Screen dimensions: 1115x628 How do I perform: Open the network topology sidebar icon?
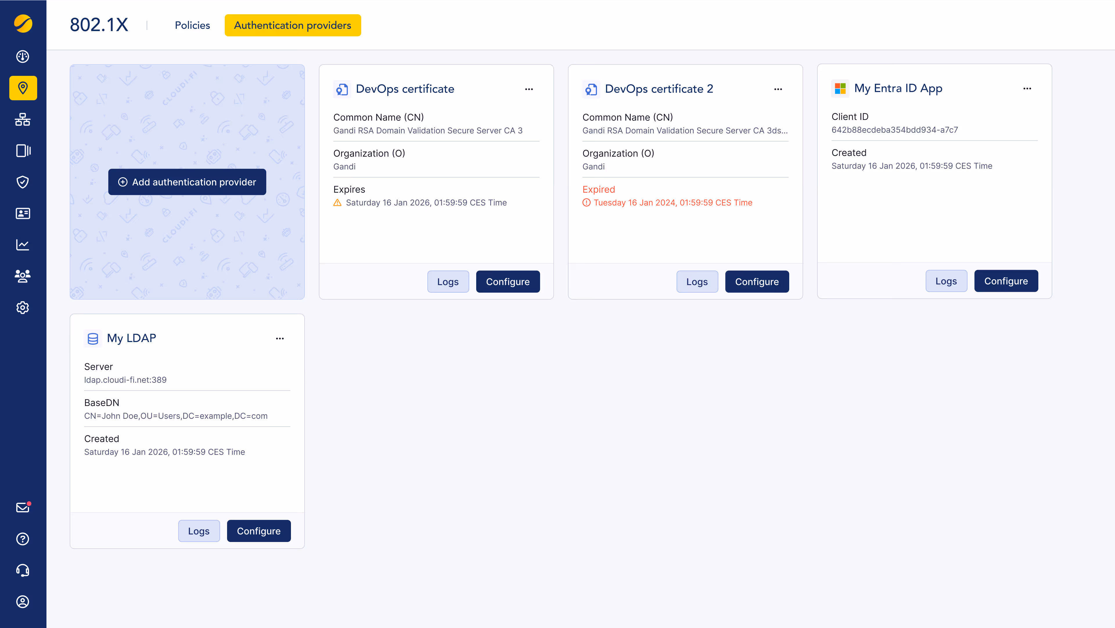point(23,119)
